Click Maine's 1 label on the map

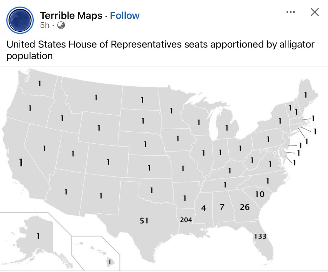tap(305, 96)
